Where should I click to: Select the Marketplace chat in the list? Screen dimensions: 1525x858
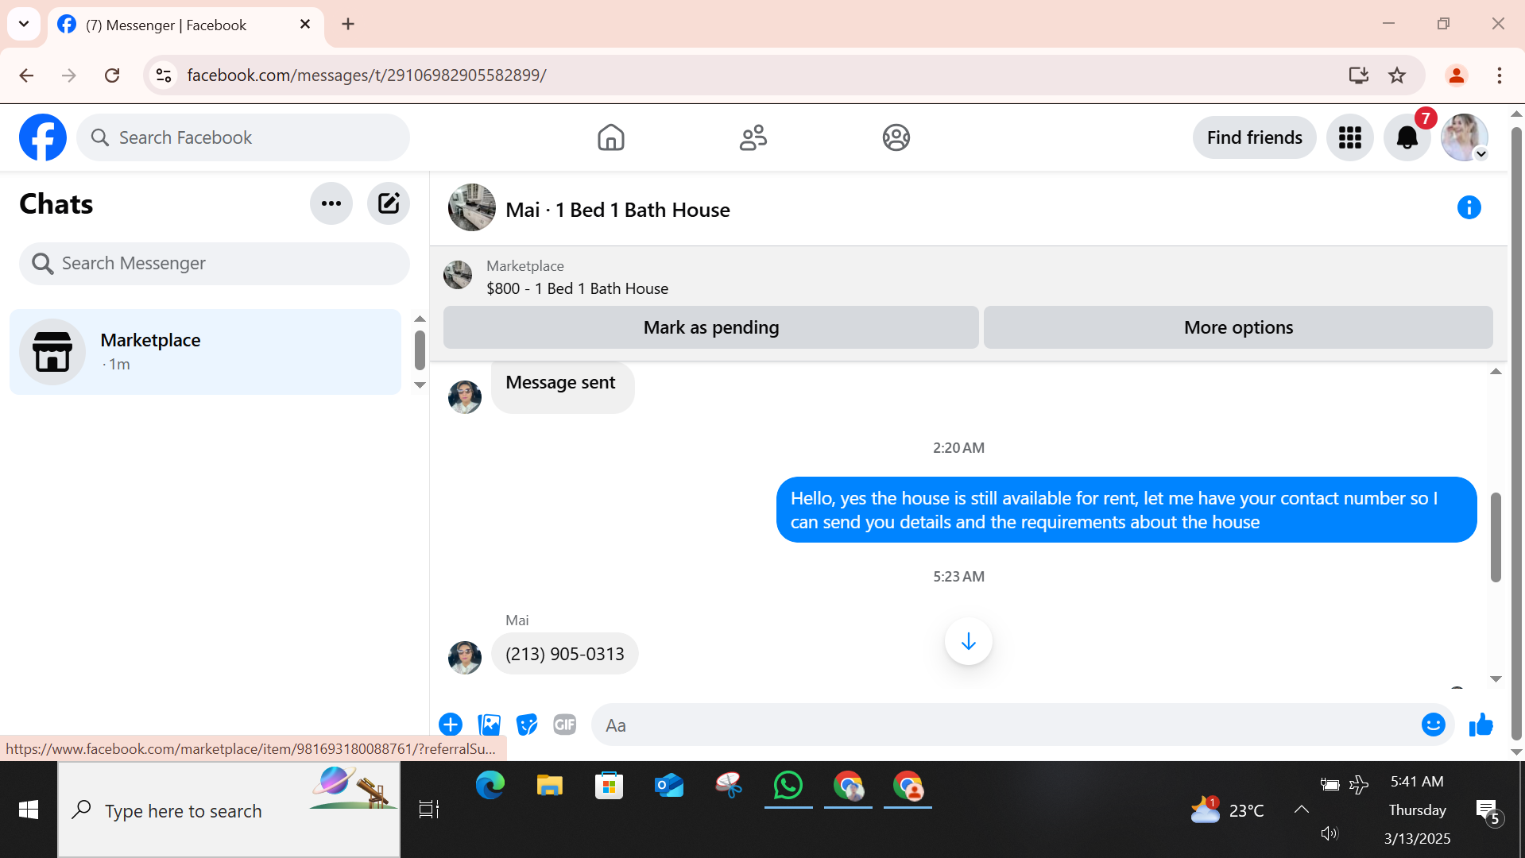tap(205, 352)
